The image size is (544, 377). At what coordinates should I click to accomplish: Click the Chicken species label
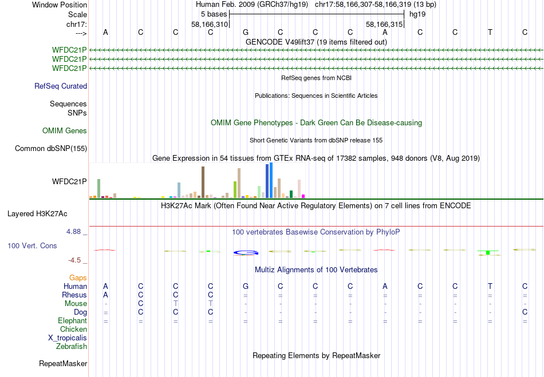click(73, 329)
